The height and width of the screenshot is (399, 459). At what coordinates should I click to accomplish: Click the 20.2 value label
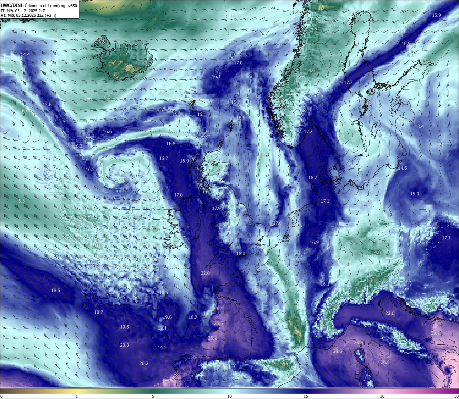coord(143,364)
